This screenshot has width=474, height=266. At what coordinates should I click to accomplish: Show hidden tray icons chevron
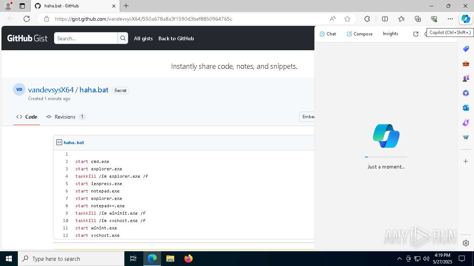click(x=399, y=259)
